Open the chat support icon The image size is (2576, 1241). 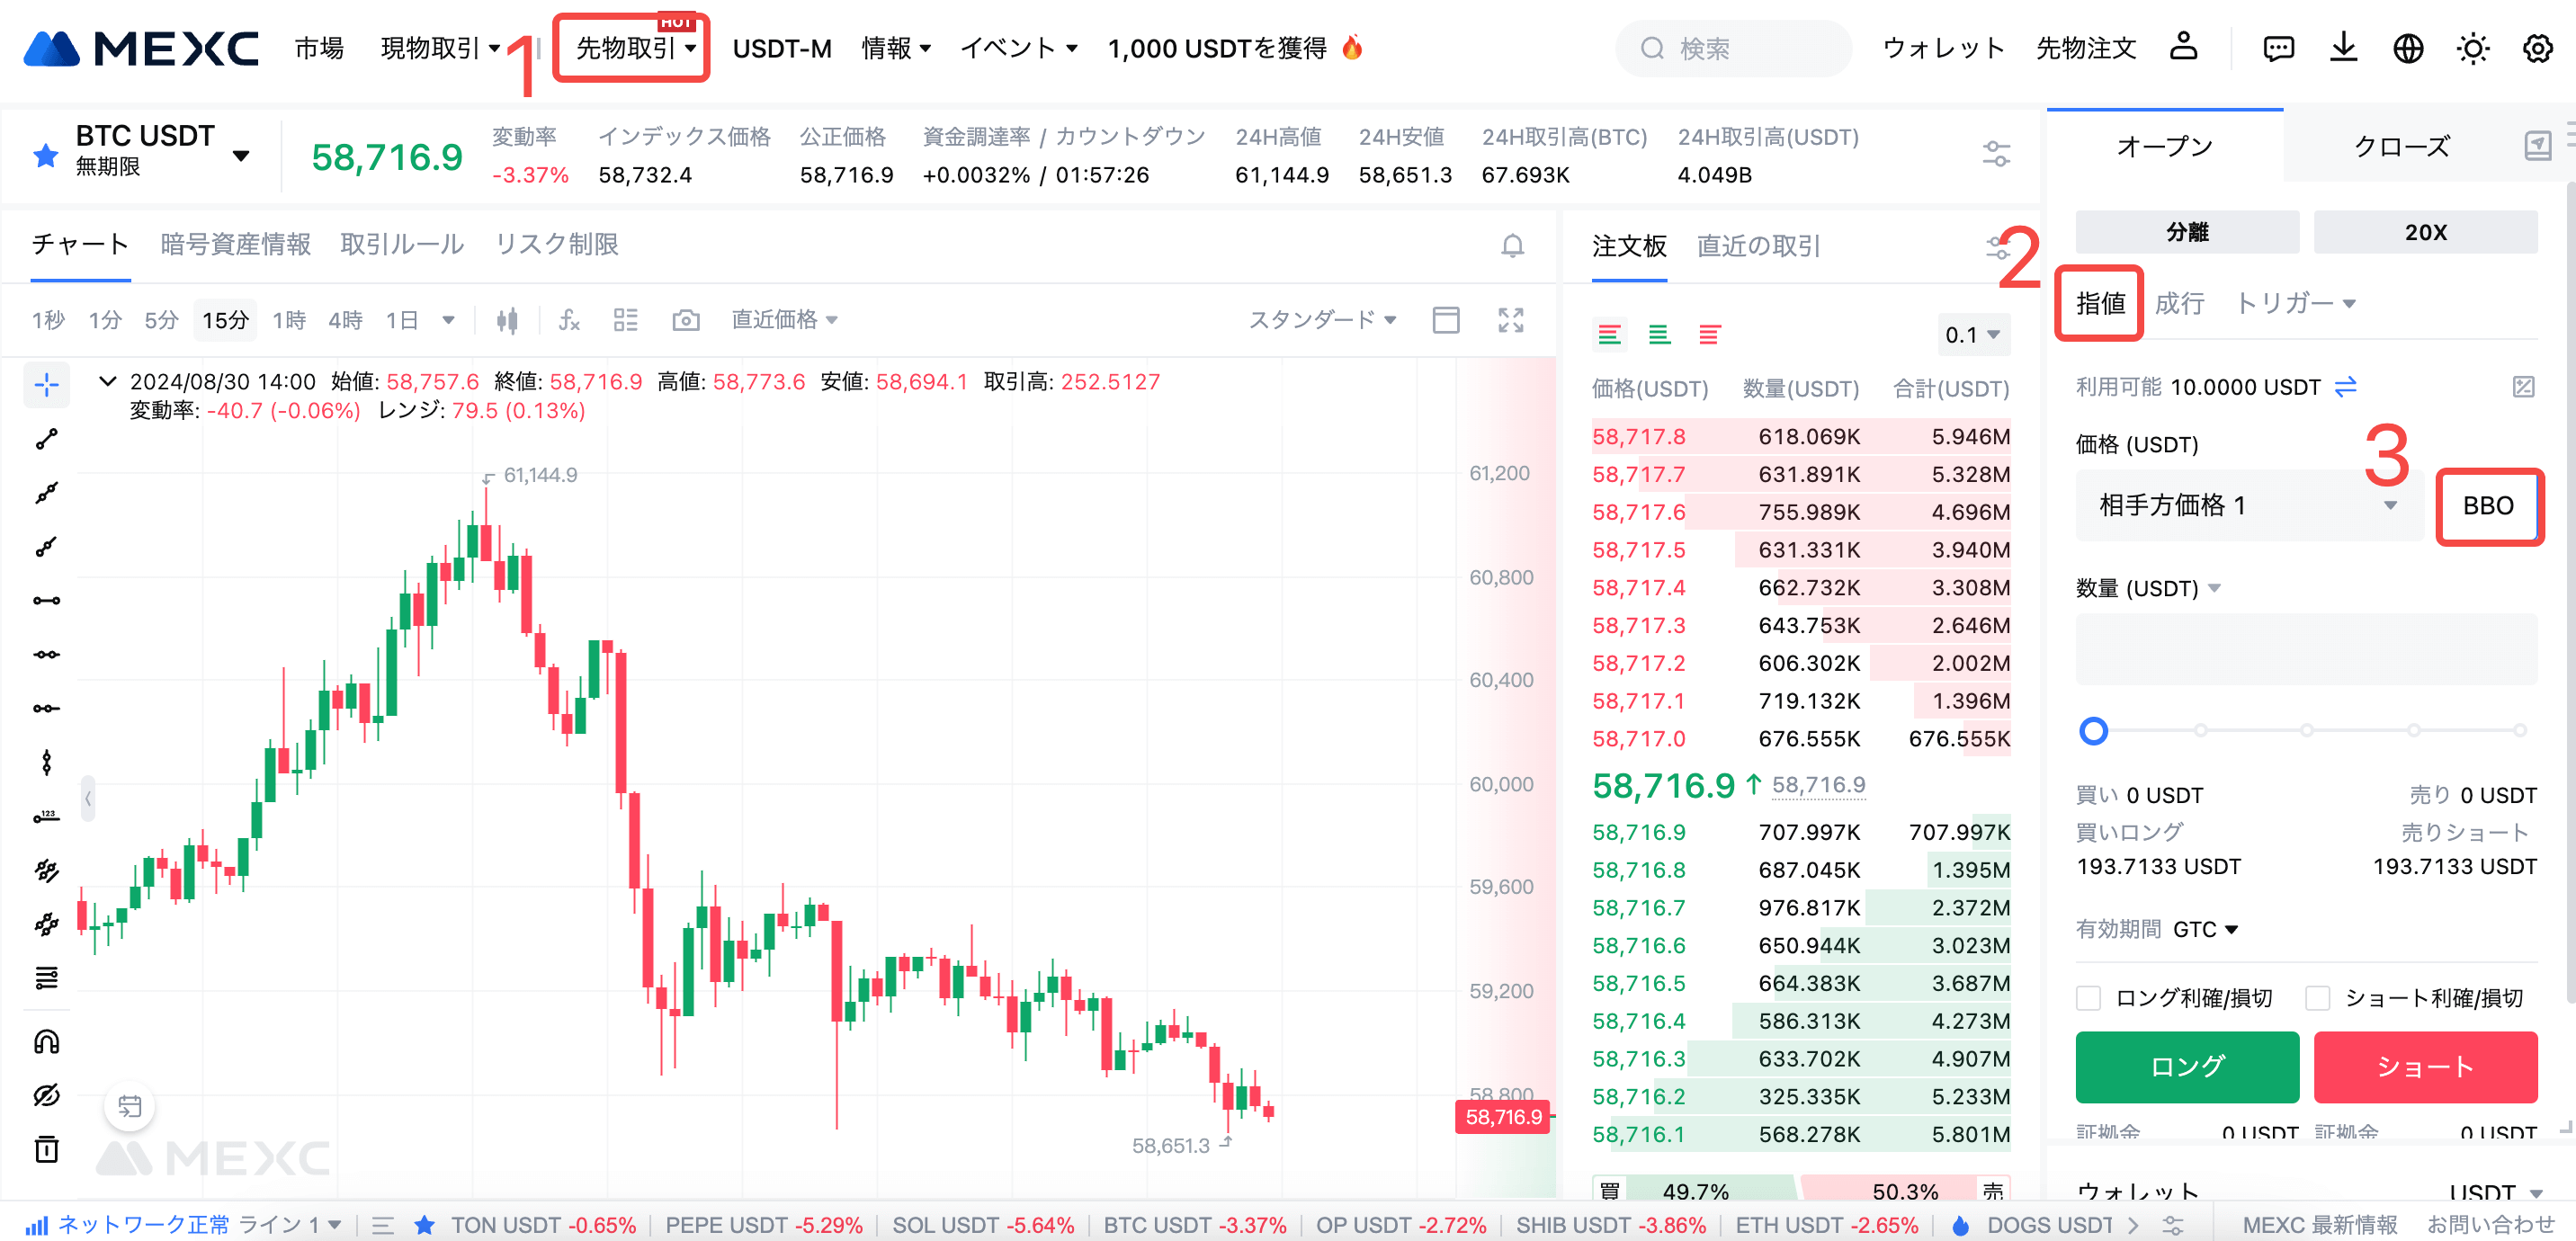tap(2278, 48)
